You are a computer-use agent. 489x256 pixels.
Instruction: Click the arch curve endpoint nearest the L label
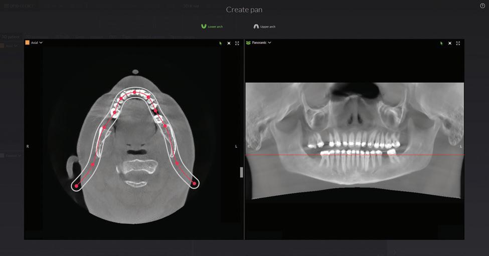194,183
